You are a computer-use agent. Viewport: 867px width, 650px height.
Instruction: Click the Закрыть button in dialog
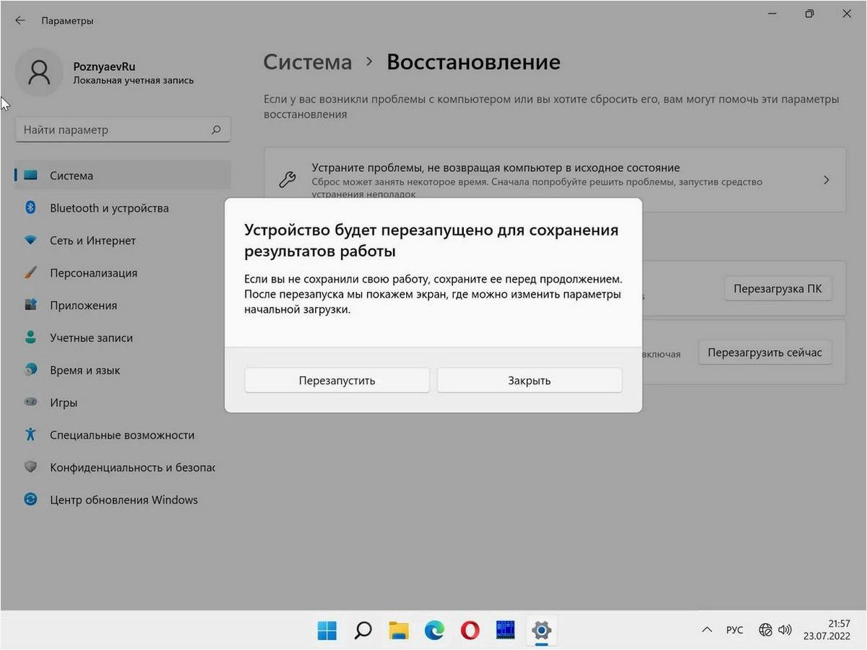coord(530,381)
